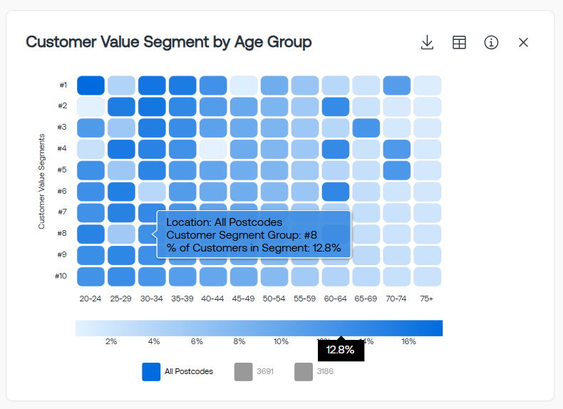Select heatmap cell segment #4, age 25-29
The height and width of the screenshot is (409, 563).
tap(121, 149)
